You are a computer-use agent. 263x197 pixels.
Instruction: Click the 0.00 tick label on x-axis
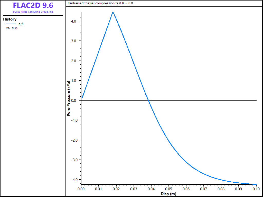click(x=81, y=189)
